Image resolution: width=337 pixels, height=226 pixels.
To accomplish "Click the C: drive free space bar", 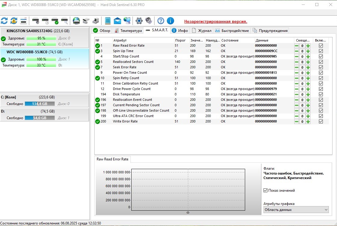I will (39, 104).
